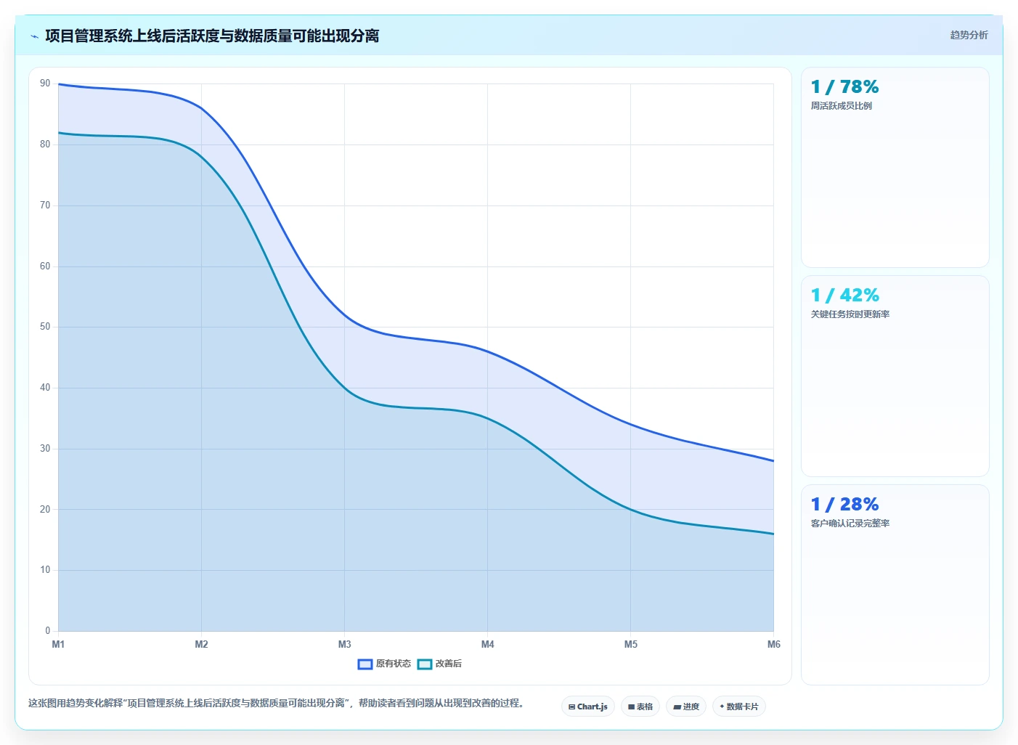Click the 原有状态 legend label
This screenshot has height=745, width=1018.
tap(393, 664)
